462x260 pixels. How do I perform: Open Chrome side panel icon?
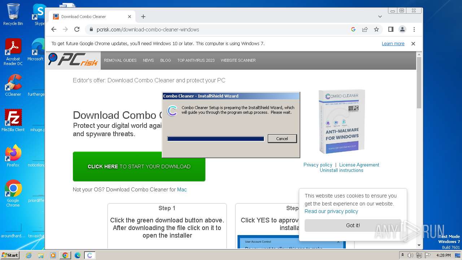[x=391, y=30]
